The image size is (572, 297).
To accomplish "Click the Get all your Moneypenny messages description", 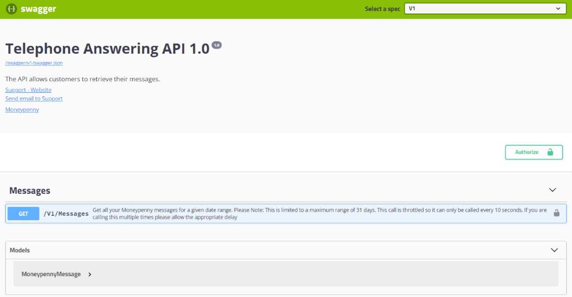I will pyautogui.click(x=320, y=213).
